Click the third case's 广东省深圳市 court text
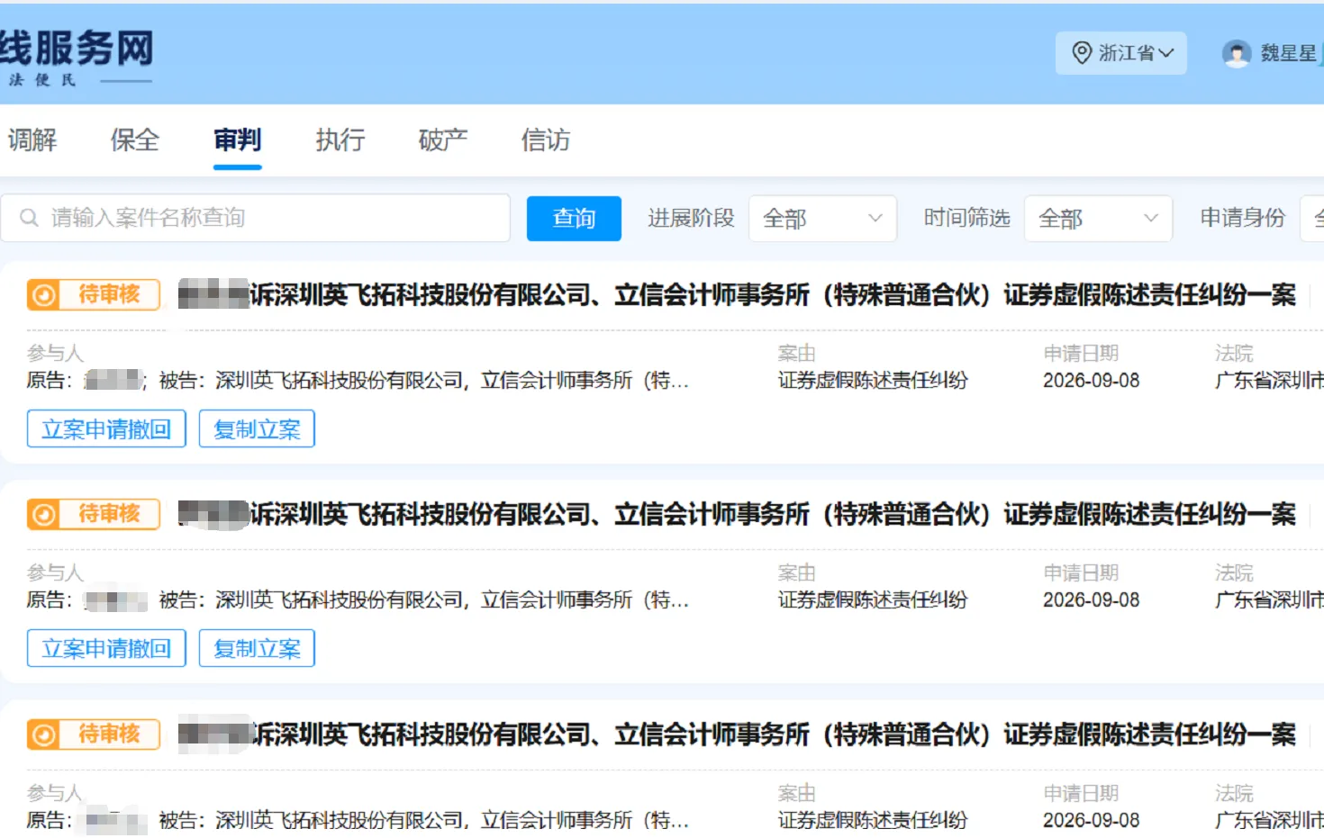Viewport: 1324px width, 838px height. [x=1269, y=821]
